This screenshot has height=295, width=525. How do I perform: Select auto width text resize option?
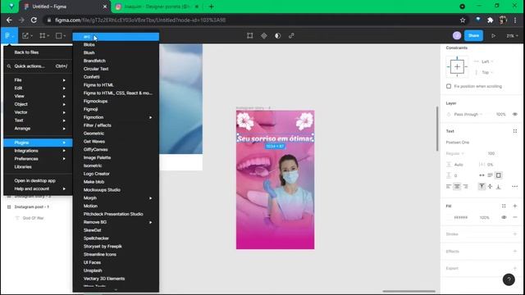click(x=482, y=175)
